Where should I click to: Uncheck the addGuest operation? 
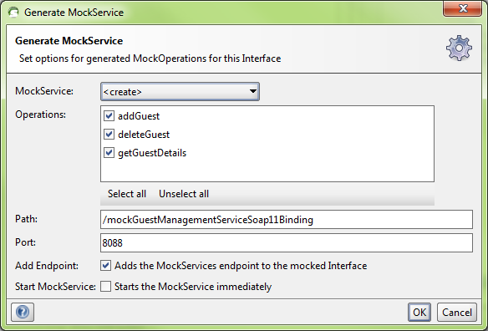point(109,116)
